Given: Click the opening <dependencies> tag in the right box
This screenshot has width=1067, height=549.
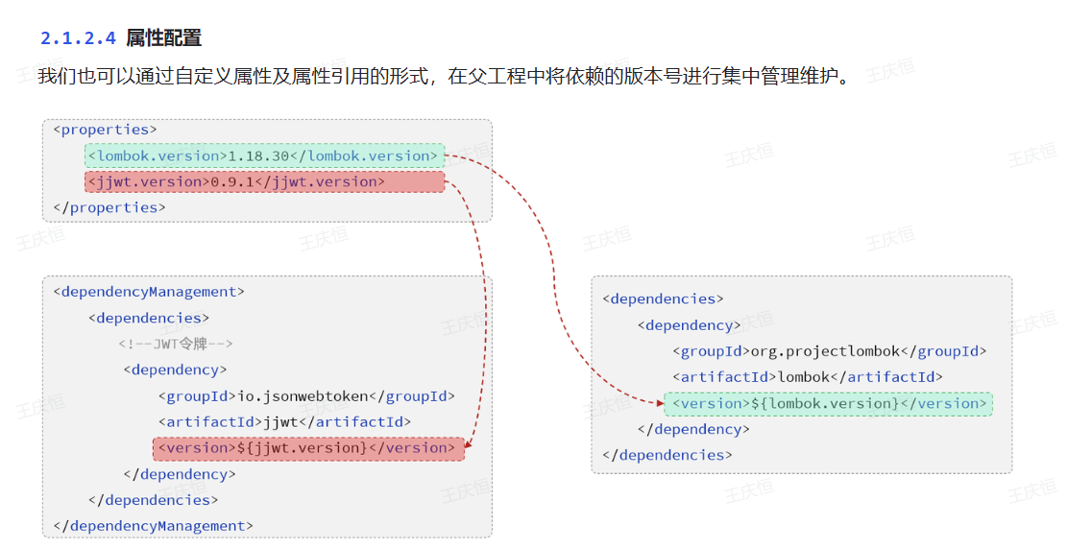Looking at the screenshot, I should coord(663,298).
